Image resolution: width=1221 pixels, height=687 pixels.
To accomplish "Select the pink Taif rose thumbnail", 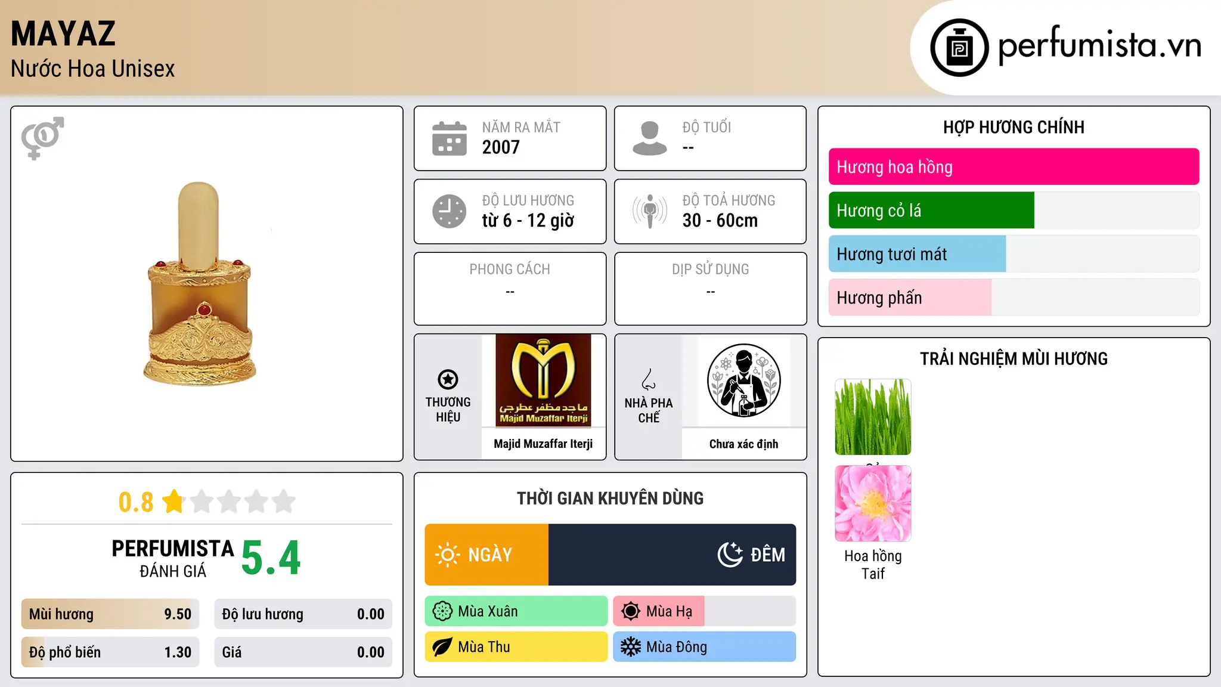I will (873, 503).
